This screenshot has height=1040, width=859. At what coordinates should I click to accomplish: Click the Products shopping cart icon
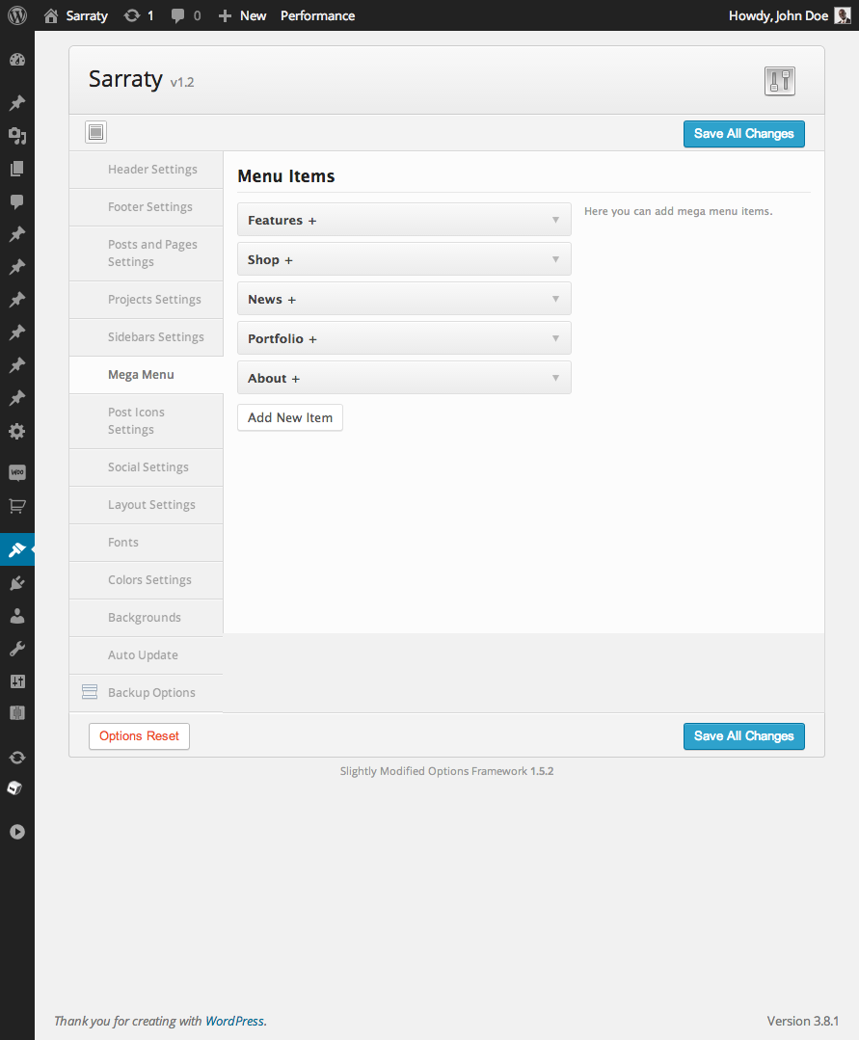[16, 505]
